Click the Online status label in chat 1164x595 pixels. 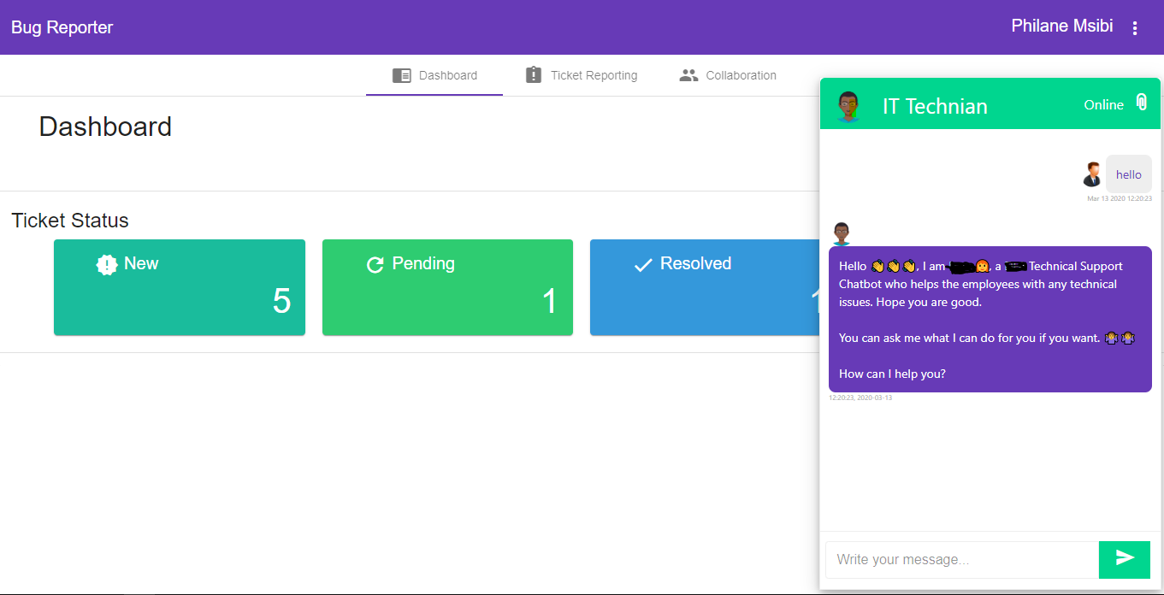(x=1103, y=103)
